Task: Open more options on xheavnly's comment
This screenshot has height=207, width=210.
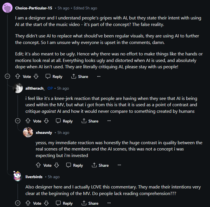Action: (119, 165)
